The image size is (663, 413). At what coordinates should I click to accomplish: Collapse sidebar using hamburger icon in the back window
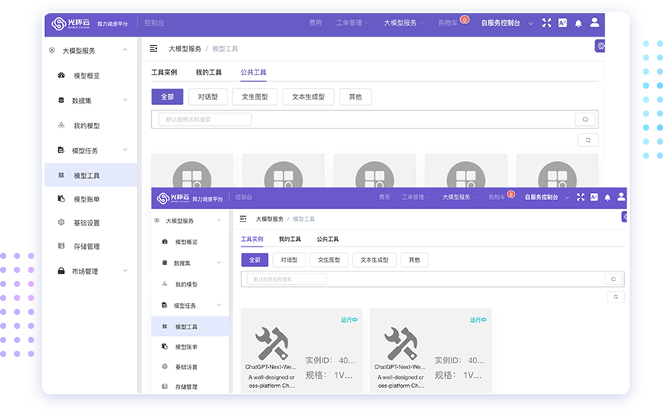click(154, 48)
